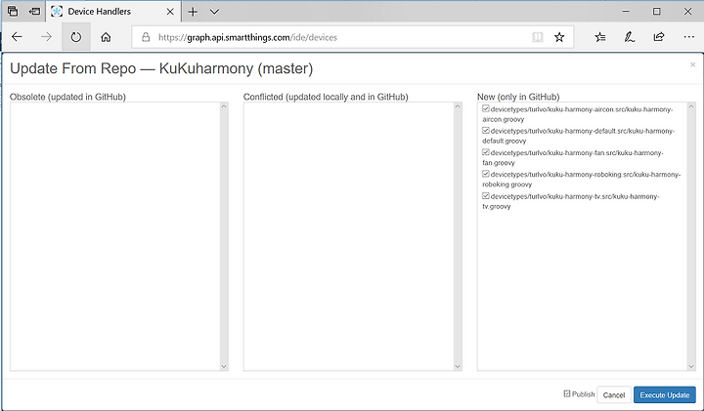Go to the browser Home page icon

106,37
